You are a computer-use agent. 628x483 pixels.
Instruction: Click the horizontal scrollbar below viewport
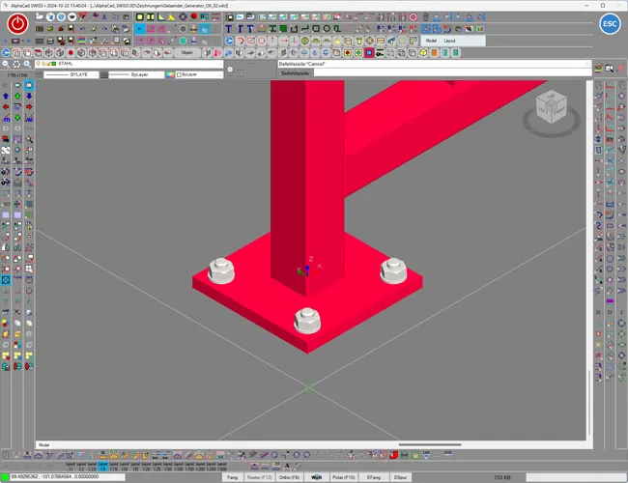point(430,444)
